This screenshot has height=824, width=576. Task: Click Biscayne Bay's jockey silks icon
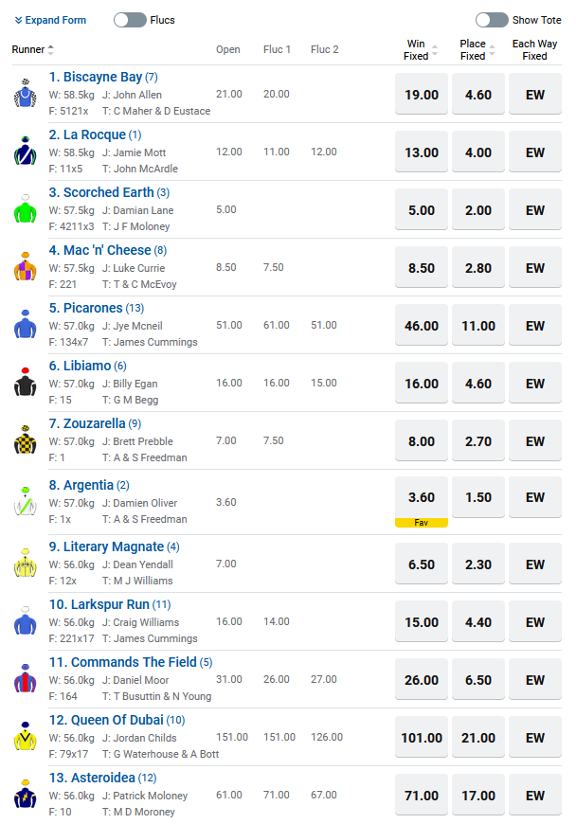point(25,94)
